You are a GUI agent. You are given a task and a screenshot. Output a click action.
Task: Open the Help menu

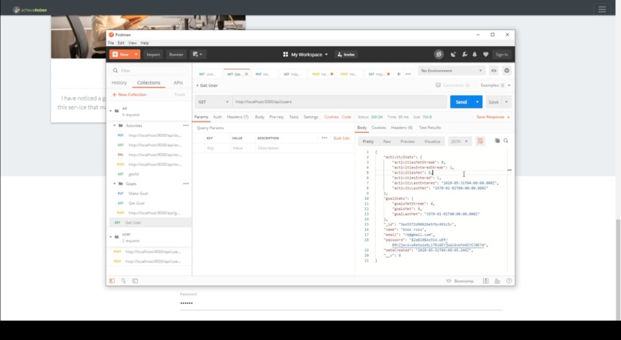145,43
